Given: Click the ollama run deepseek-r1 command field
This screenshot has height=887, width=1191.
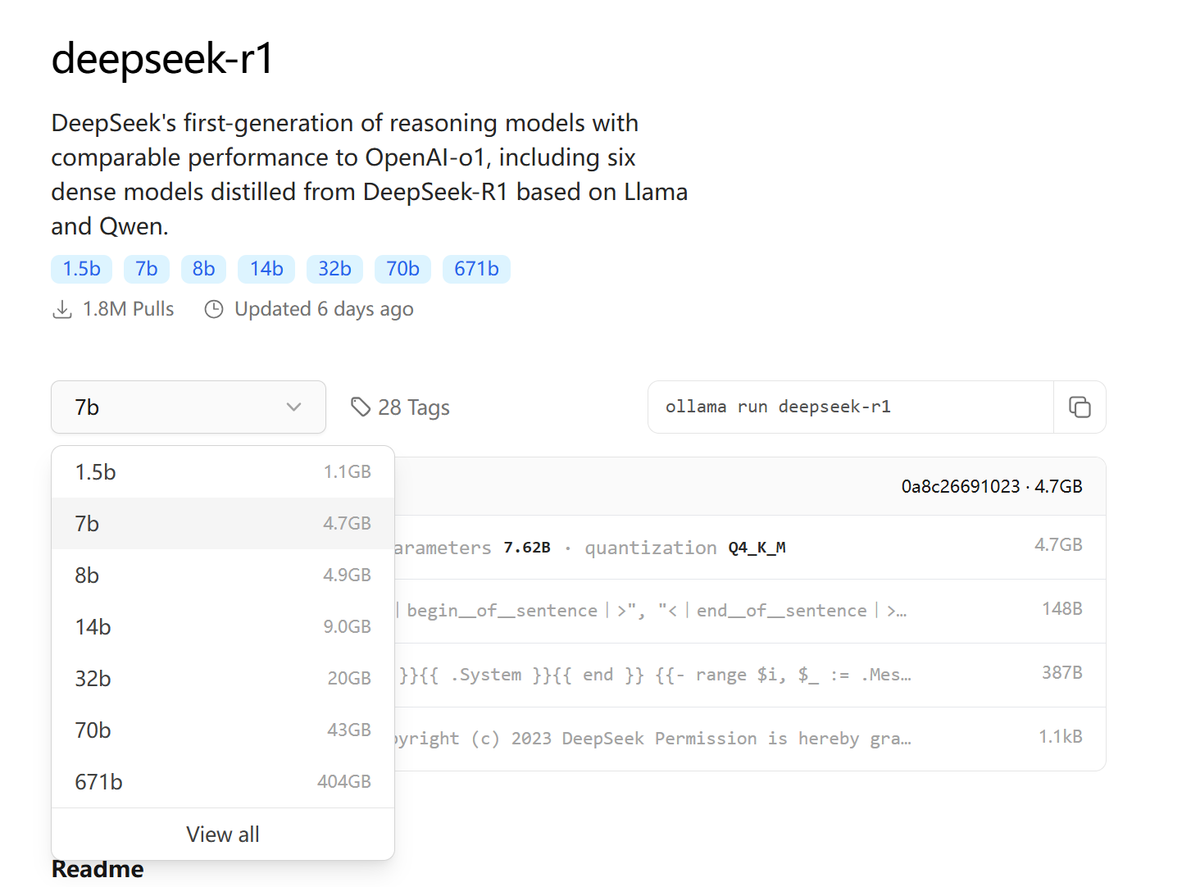Looking at the screenshot, I should [x=851, y=407].
